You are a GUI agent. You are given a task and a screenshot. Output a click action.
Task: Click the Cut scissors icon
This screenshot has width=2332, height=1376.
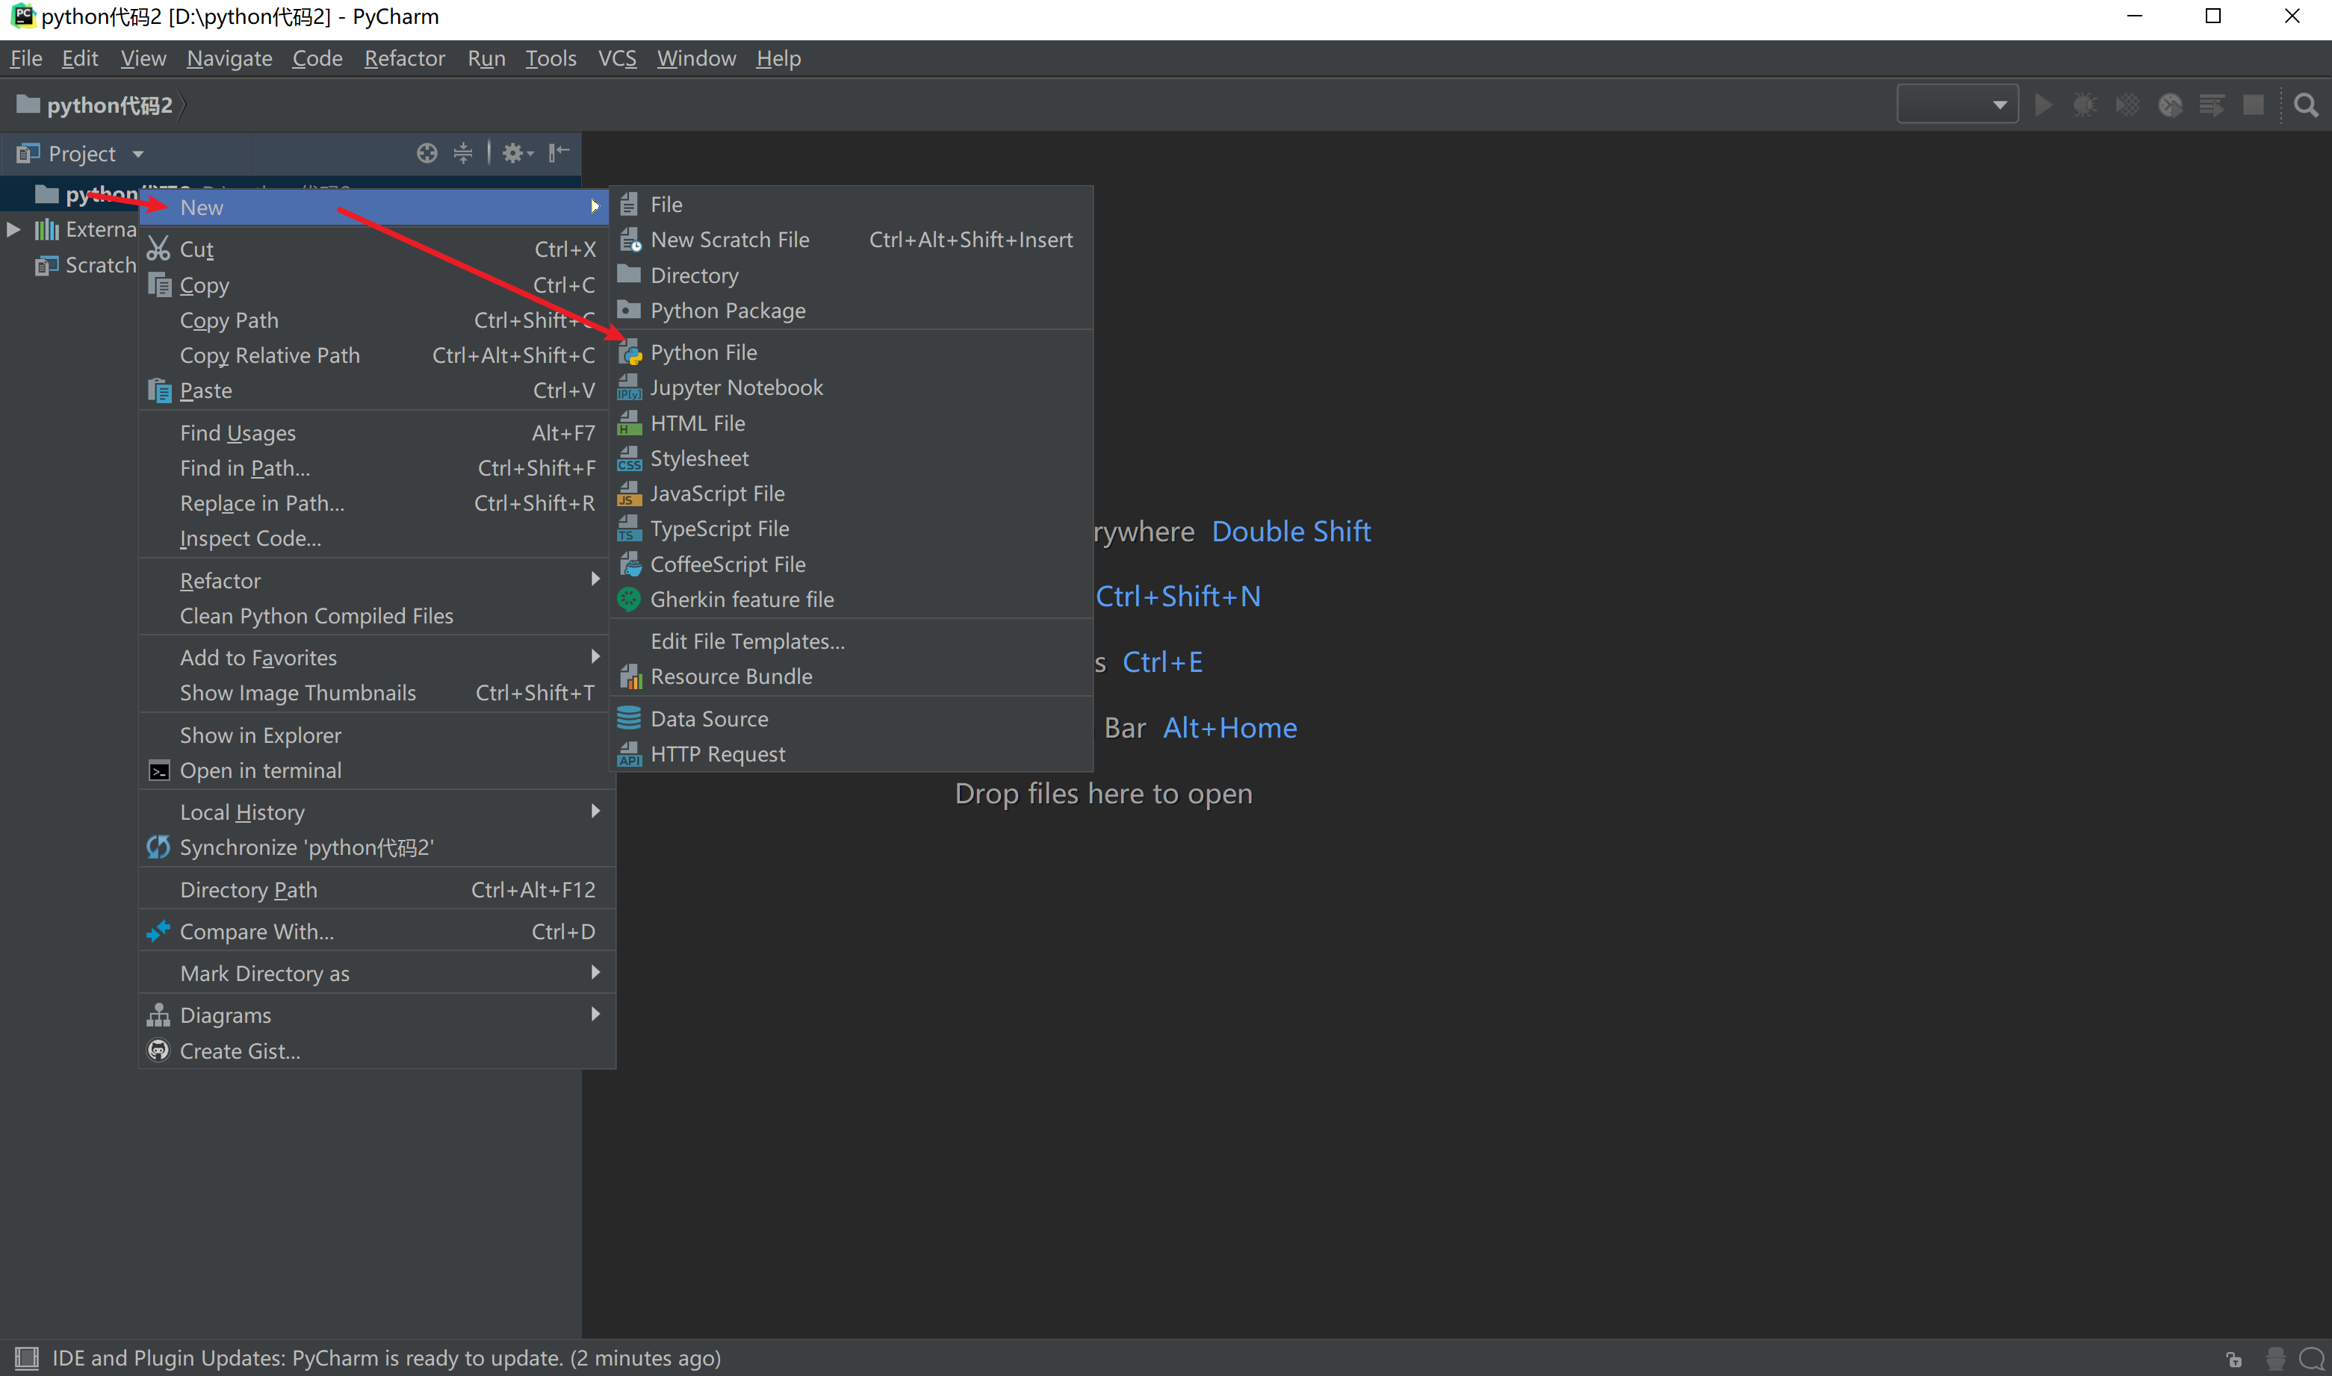tap(158, 249)
